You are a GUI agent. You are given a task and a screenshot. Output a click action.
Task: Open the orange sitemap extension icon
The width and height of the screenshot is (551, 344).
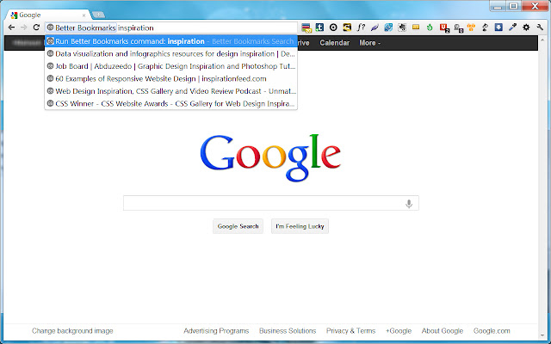[471, 27]
